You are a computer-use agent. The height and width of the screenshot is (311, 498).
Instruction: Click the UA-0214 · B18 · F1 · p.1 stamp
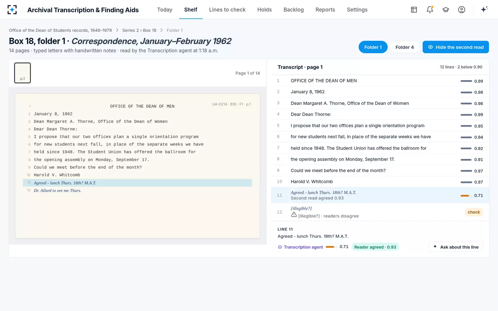point(231,104)
